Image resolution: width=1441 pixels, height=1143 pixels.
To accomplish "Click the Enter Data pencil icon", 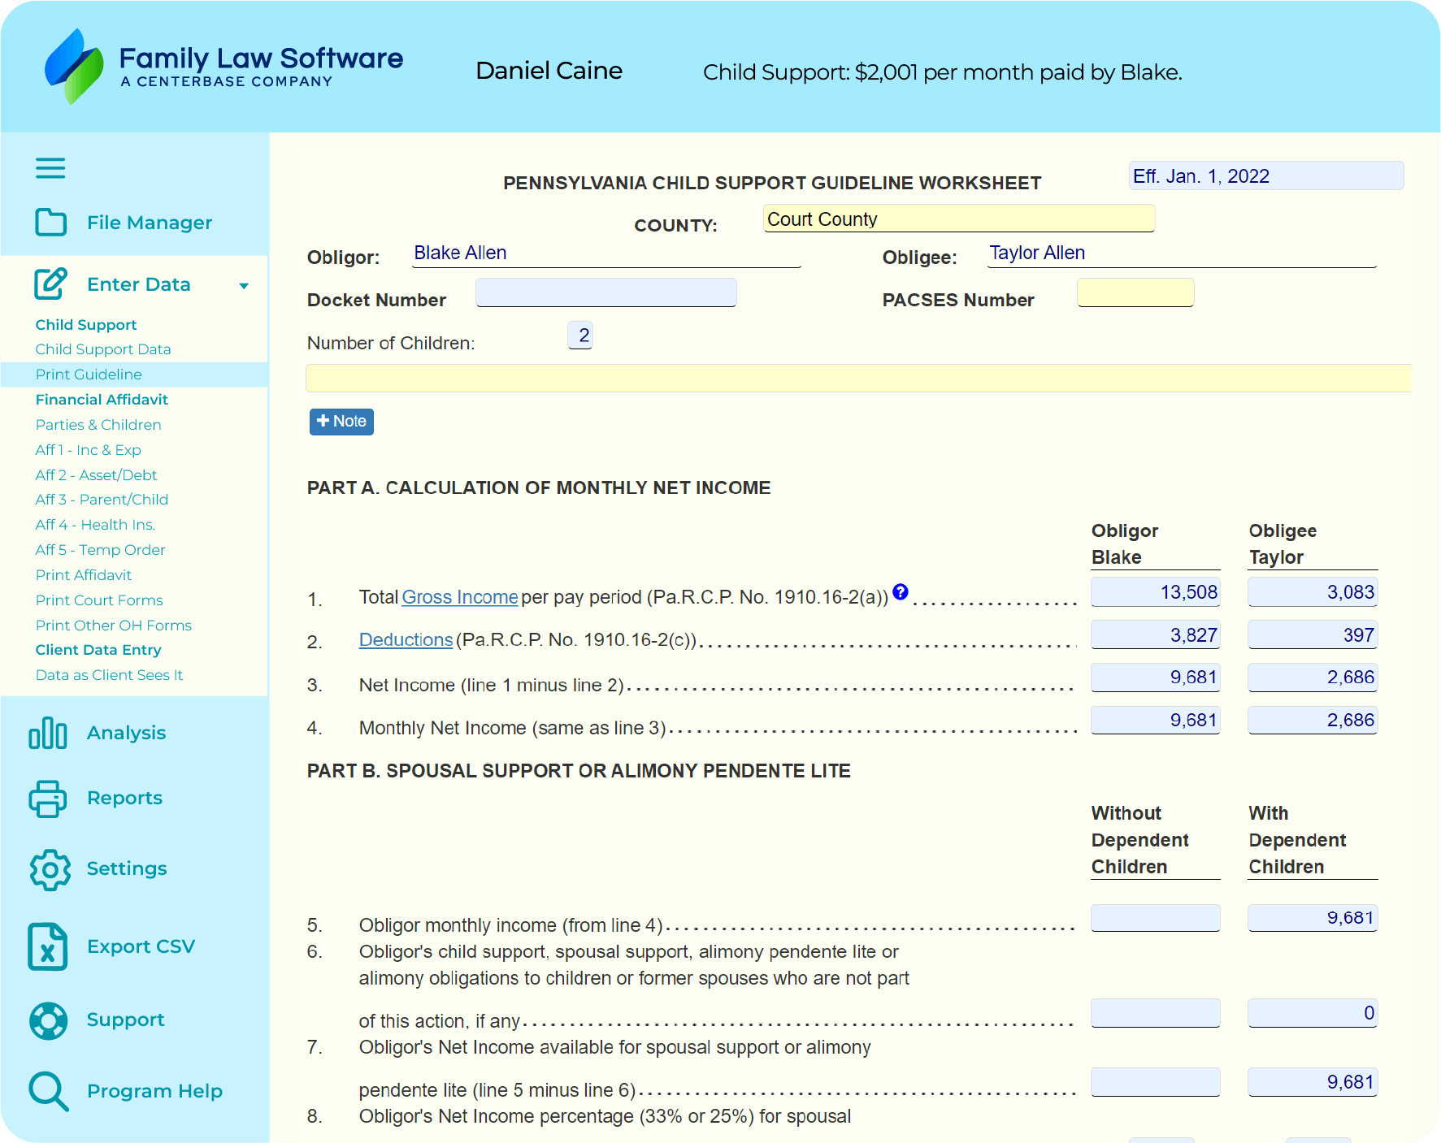I will tap(50, 284).
